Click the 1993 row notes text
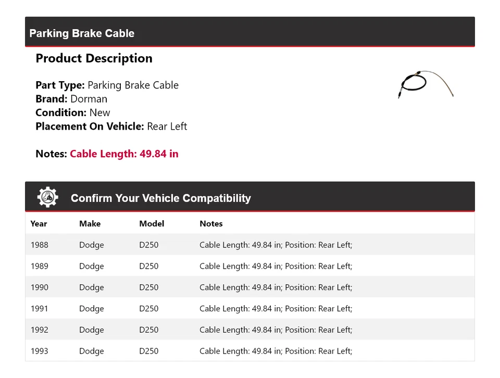Viewport: 500px width, 378px height. [276, 351]
